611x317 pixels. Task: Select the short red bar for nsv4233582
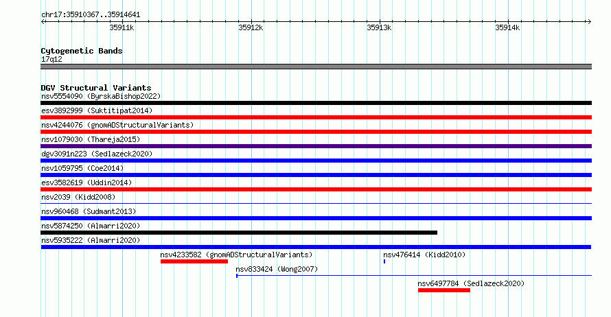tap(194, 261)
